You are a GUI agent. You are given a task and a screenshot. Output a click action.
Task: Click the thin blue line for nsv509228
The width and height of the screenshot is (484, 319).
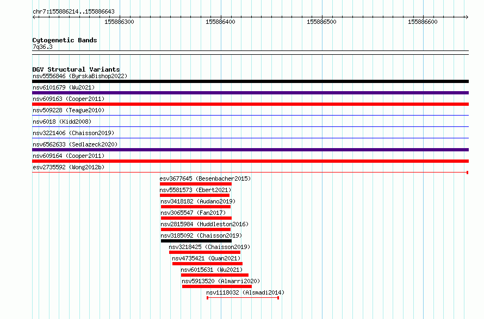coord(250,116)
